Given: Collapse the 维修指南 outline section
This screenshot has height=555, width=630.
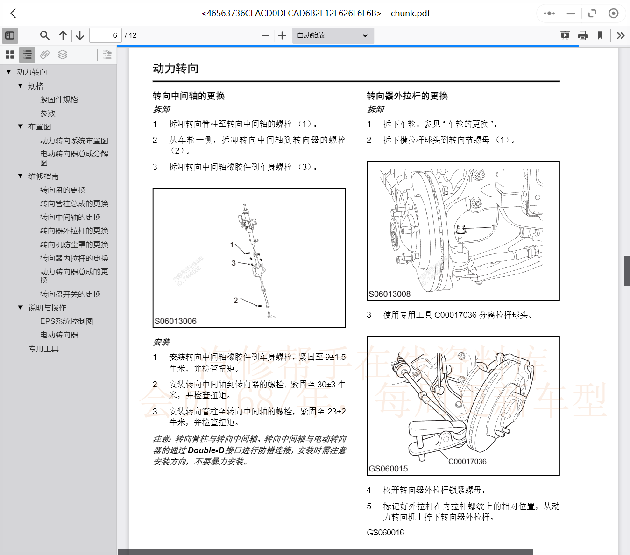Looking at the screenshot, I should coord(20,176).
